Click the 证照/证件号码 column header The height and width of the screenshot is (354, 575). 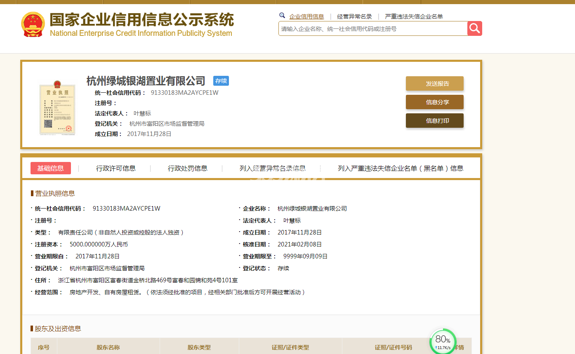pos(394,347)
